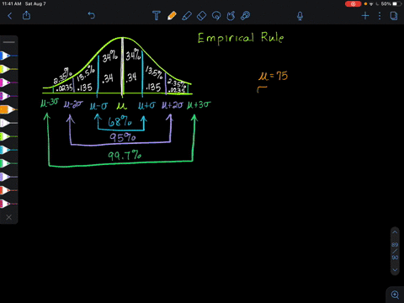Pick the orange highlighter in the sidebar
The height and width of the screenshot is (303, 404).
[8, 109]
